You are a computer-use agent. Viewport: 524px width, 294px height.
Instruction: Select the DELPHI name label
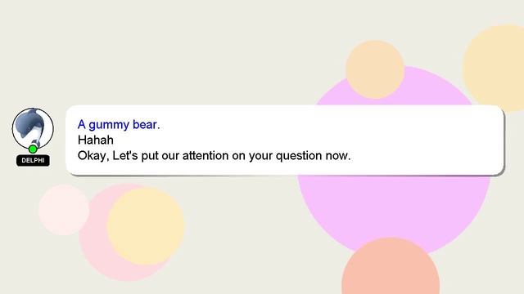tap(33, 160)
